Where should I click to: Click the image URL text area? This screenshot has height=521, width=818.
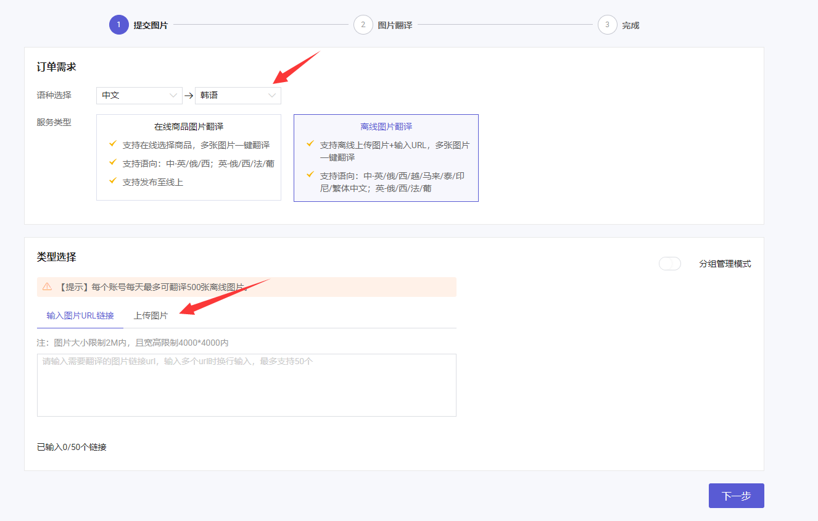[x=247, y=385]
